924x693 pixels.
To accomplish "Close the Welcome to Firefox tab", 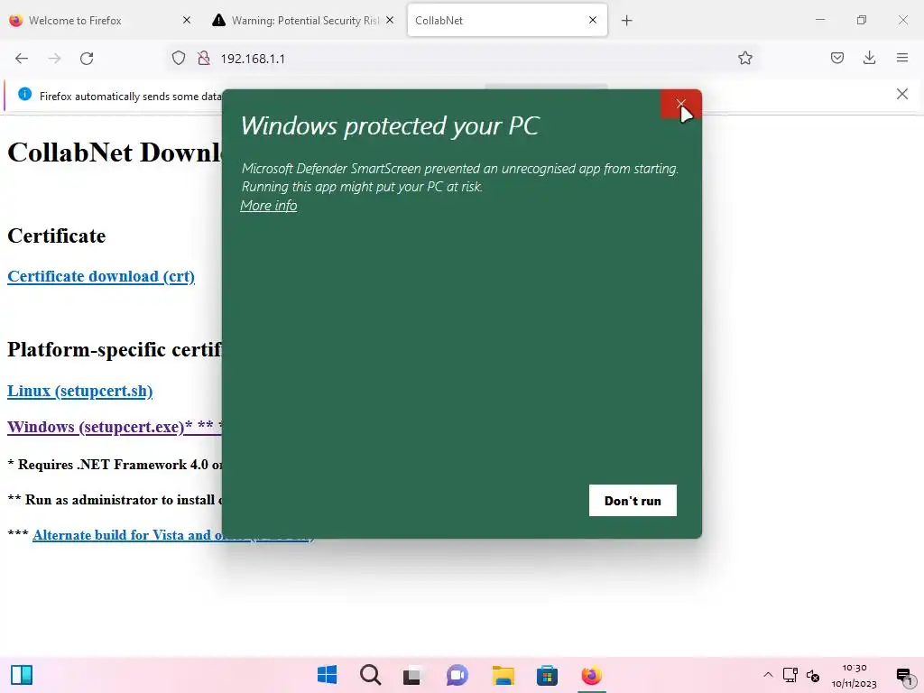I will [187, 20].
